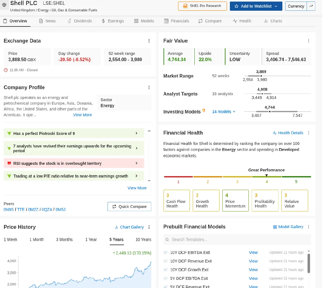Click the Analyst Targets range marker
Screen dimensions: 322x288
point(262,94)
